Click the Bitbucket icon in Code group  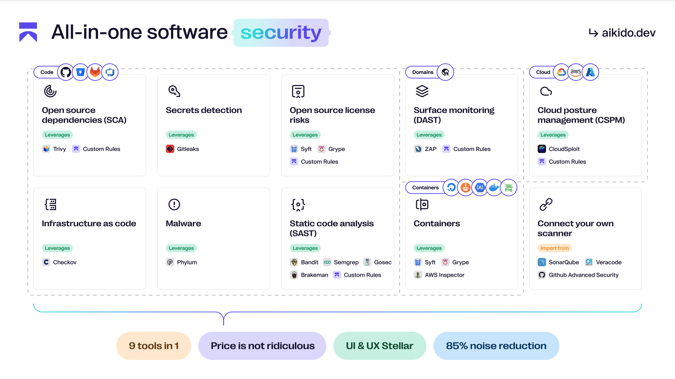click(x=80, y=72)
